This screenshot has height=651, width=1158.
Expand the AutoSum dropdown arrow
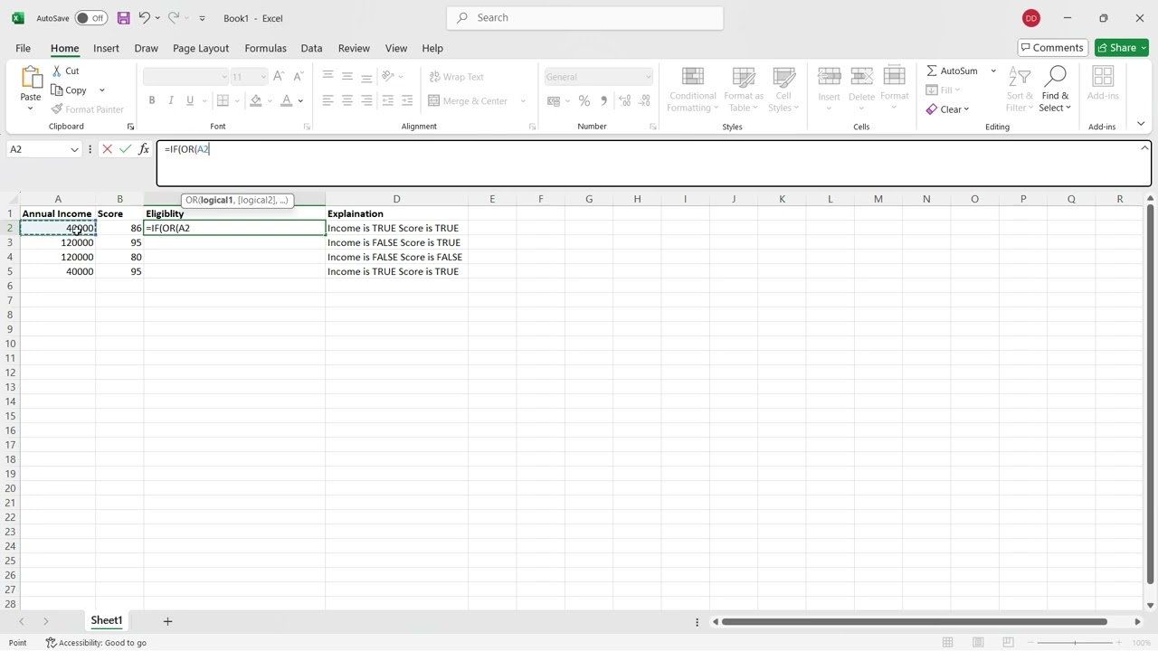click(x=993, y=71)
